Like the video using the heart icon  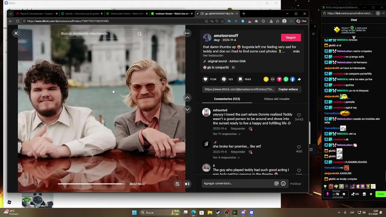coord(206,79)
